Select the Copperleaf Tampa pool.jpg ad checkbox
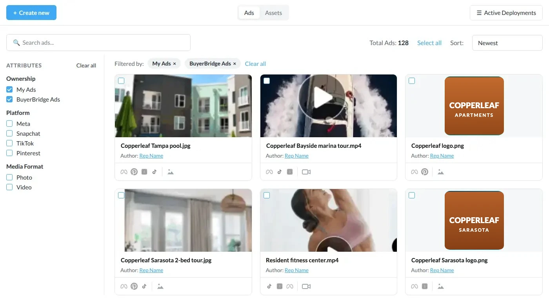Viewport: 549px width, 298px height. 121,81
